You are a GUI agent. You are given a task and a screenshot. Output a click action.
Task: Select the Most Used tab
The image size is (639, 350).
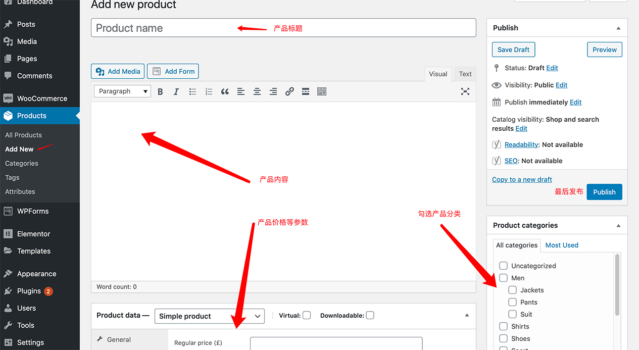562,245
